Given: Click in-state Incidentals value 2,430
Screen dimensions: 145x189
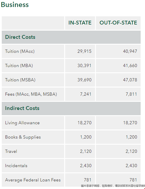Looking at the screenshot, I should coord(86,166).
